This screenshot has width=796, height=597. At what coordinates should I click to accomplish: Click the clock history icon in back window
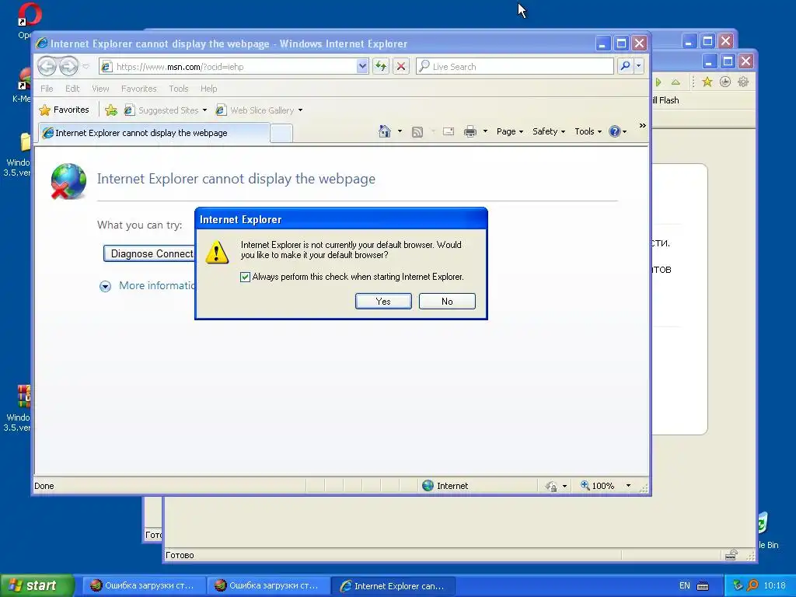pyautogui.click(x=725, y=82)
